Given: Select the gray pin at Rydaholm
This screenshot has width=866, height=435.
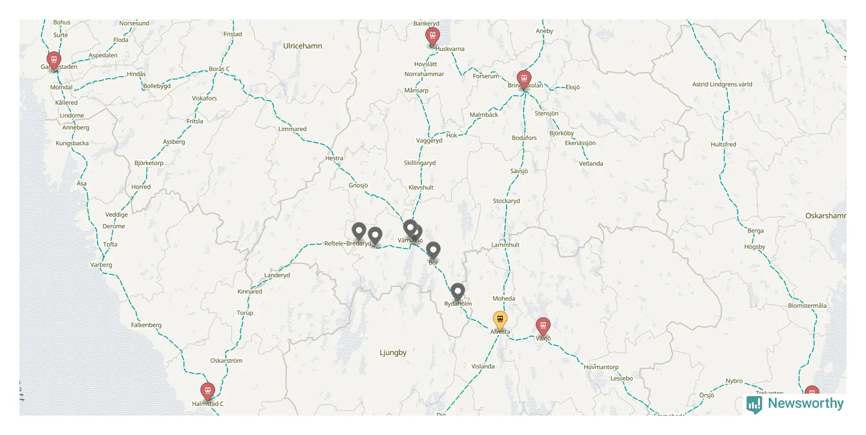Looking at the screenshot, I should [458, 293].
